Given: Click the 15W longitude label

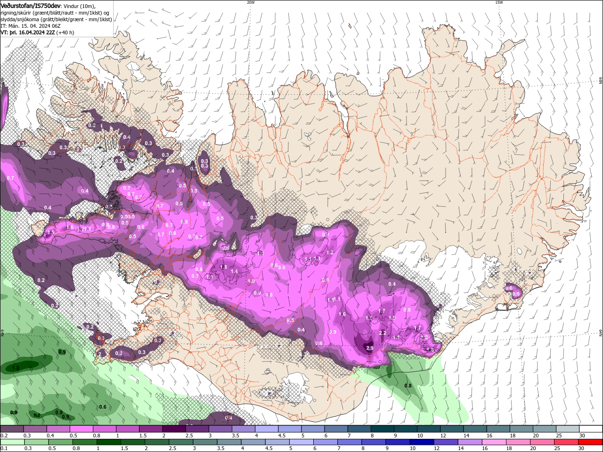Looking at the screenshot, I should (x=499, y=2).
